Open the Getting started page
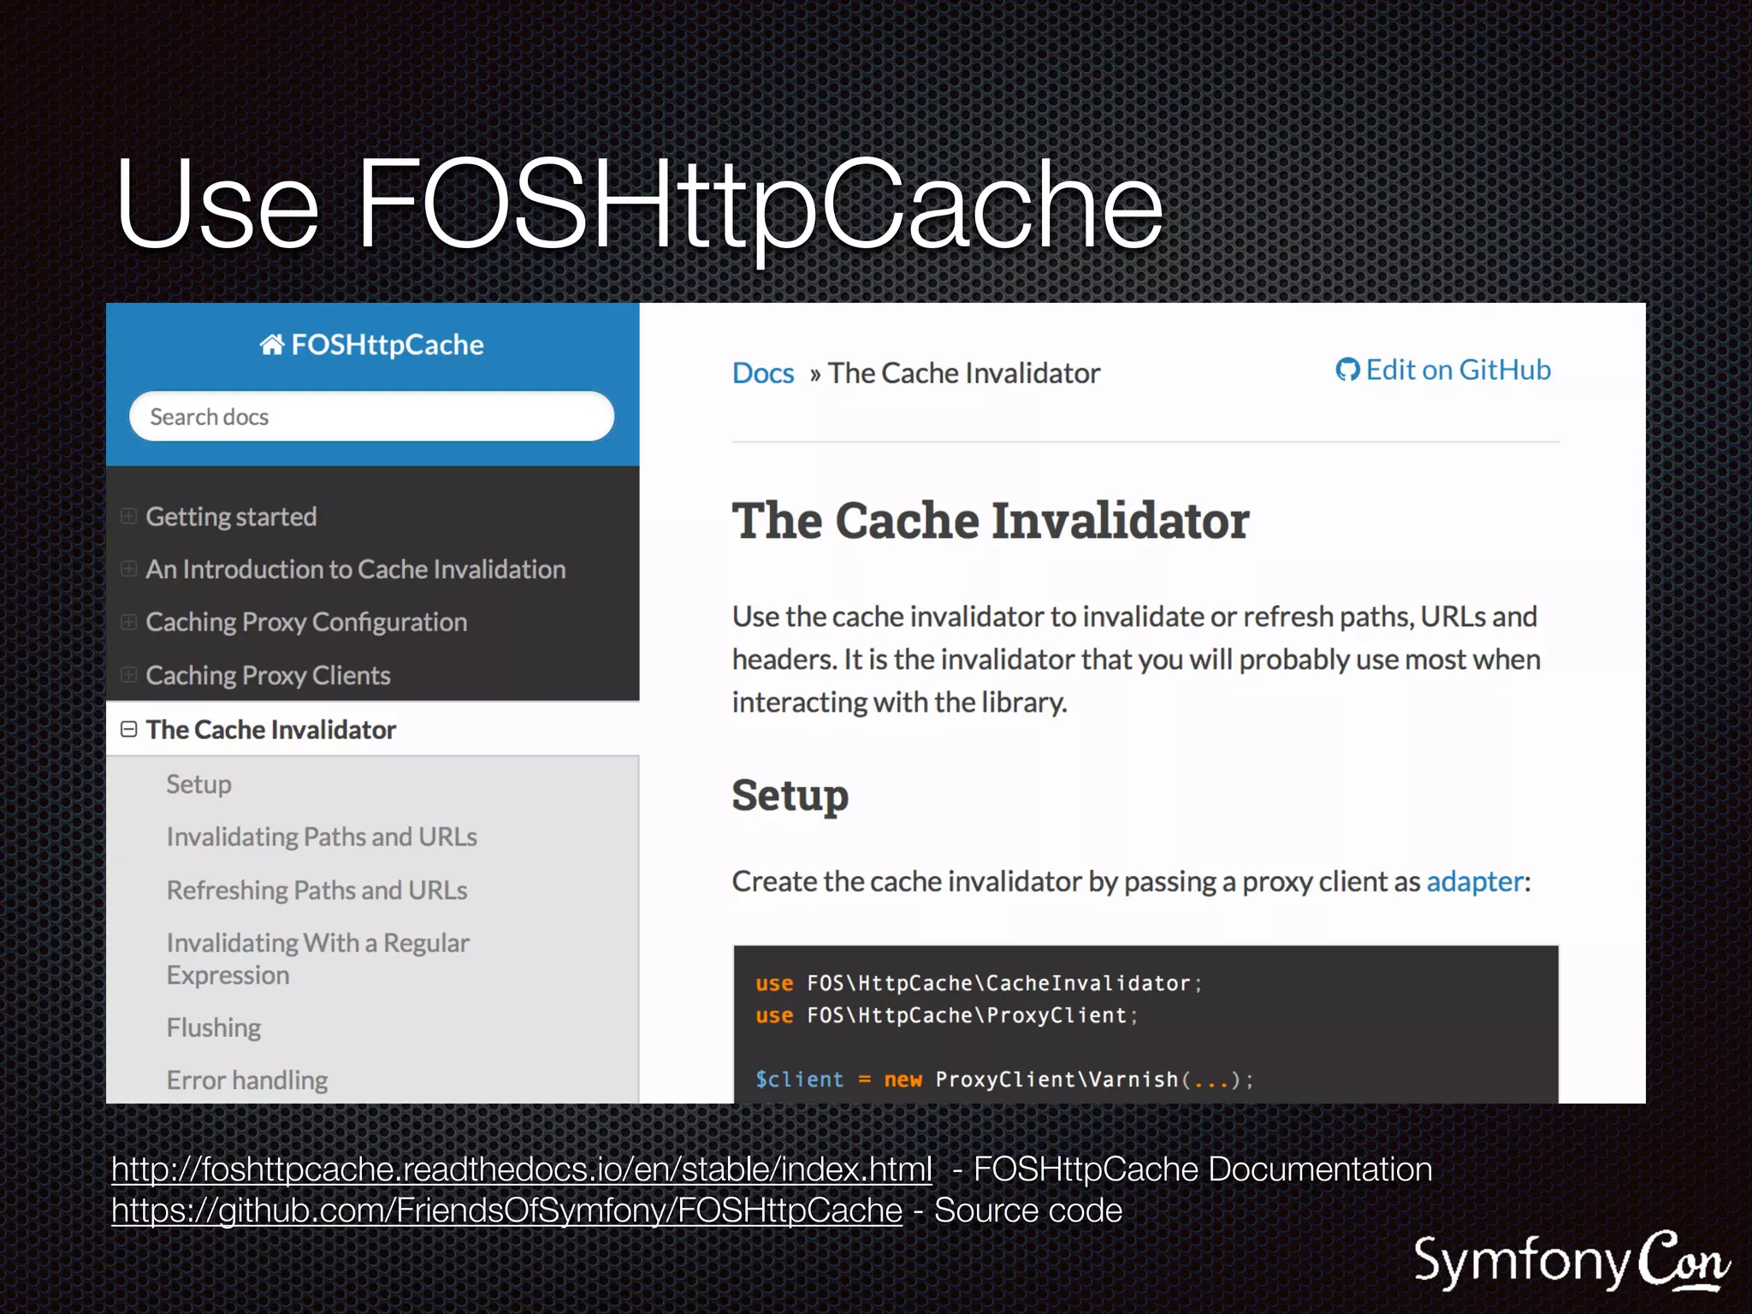The image size is (1752, 1314). [x=231, y=517]
